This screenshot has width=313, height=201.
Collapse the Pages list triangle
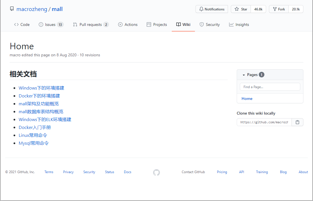(244, 75)
